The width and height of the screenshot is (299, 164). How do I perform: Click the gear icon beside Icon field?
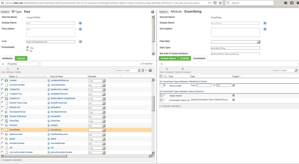coord(80,42)
